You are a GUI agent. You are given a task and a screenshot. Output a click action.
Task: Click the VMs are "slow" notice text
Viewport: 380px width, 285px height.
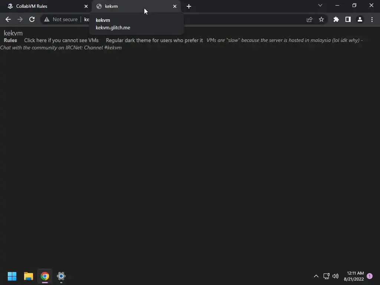283,40
